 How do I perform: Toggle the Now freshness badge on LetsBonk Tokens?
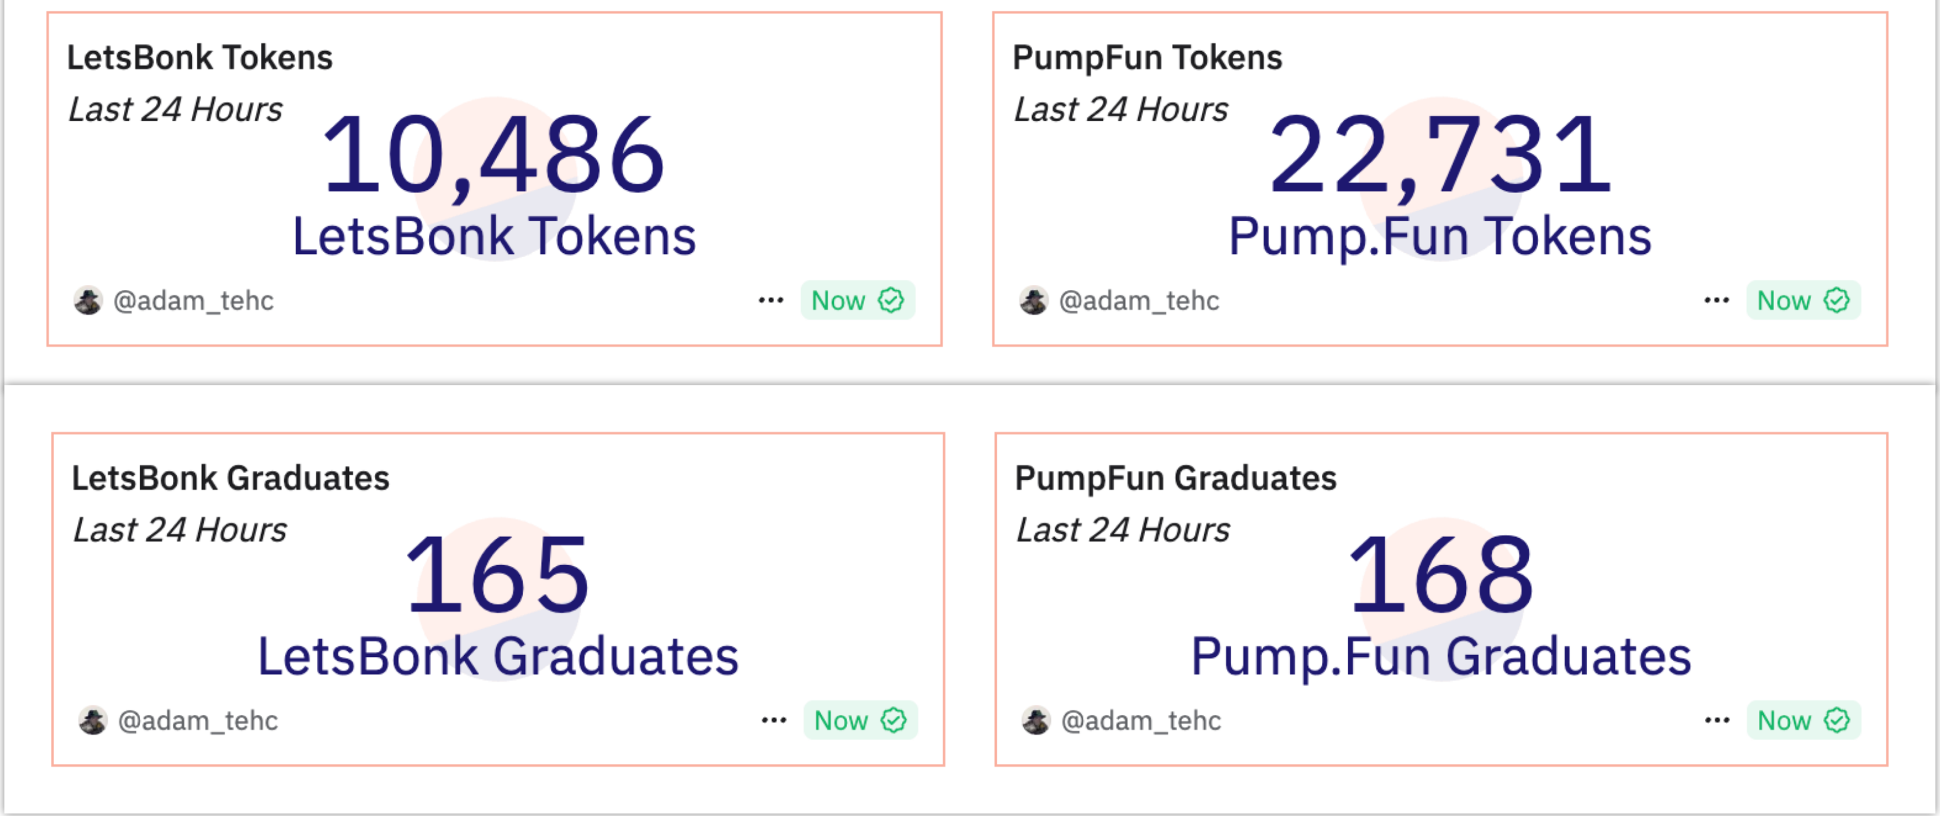coord(838,300)
